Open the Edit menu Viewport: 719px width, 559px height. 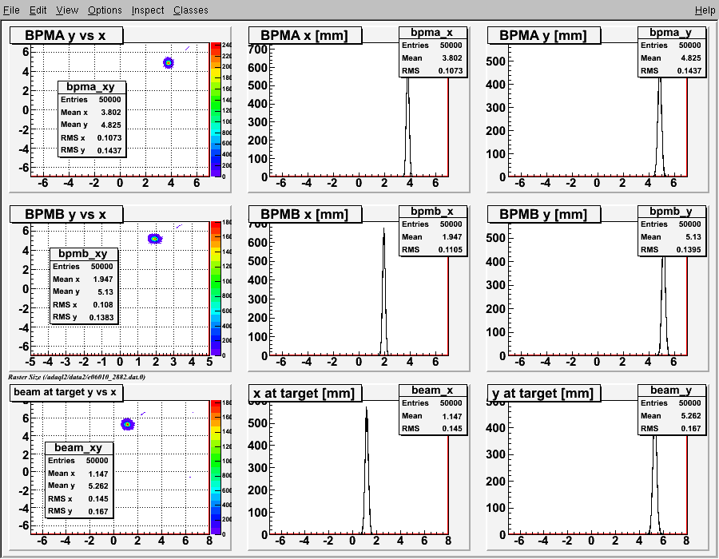pyautogui.click(x=38, y=10)
